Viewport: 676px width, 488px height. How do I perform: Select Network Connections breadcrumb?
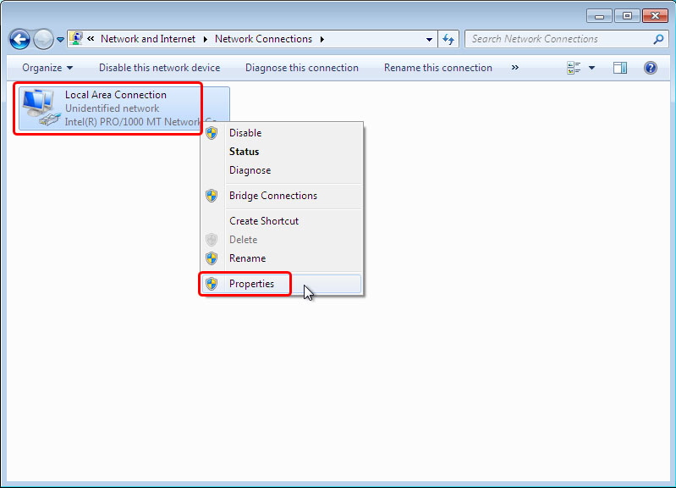(x=263, y=39)
